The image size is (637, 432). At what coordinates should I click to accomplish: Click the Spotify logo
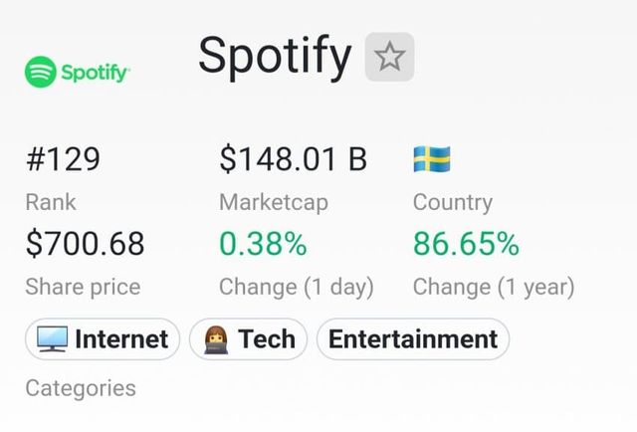coord(77,72)
